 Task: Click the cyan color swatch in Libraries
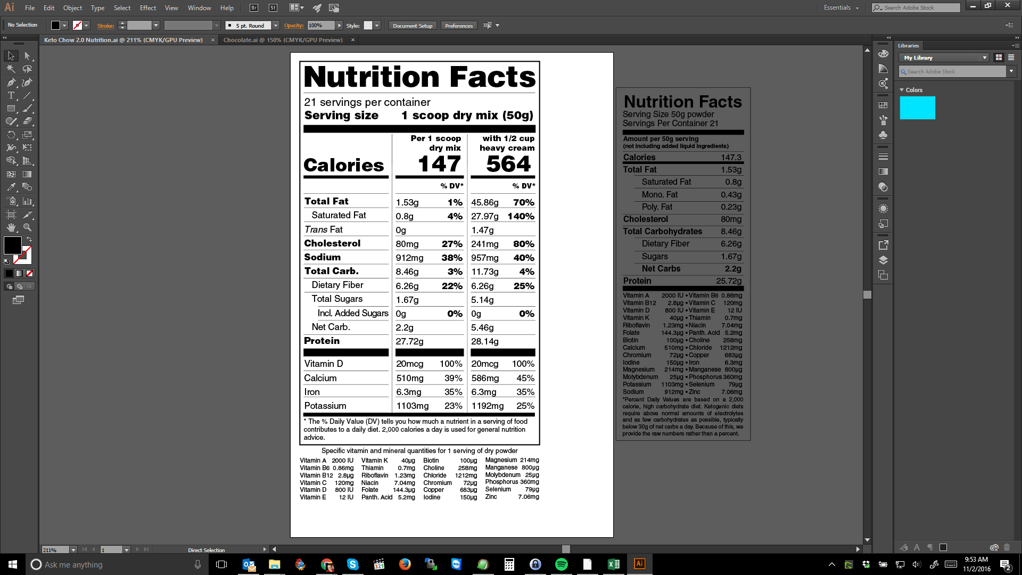(x=918, y=109)
